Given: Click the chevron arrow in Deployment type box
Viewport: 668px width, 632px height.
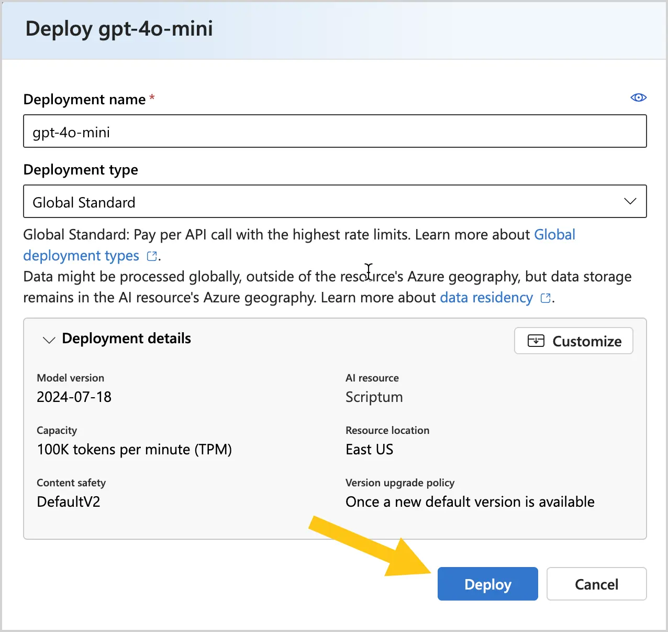Looking at the screenshot, I should pyautogui.click(x=630, y=201).
